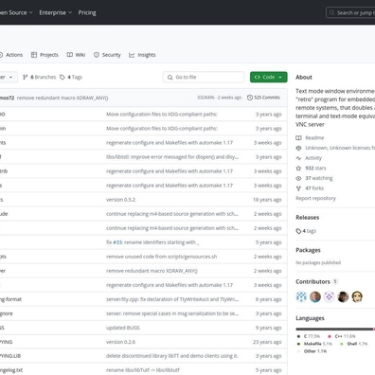Open the Packages heading link
The width and height of the screenshot is (375, 375).
pyautogui.click(x=308, y=250)
